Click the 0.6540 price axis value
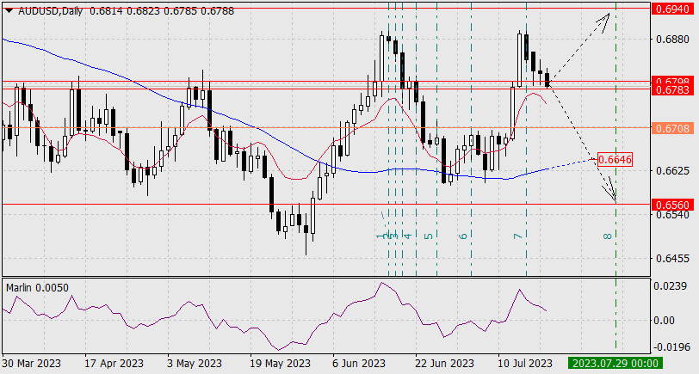This screenshot has width=699, height=374. click(x=672, y=215)
